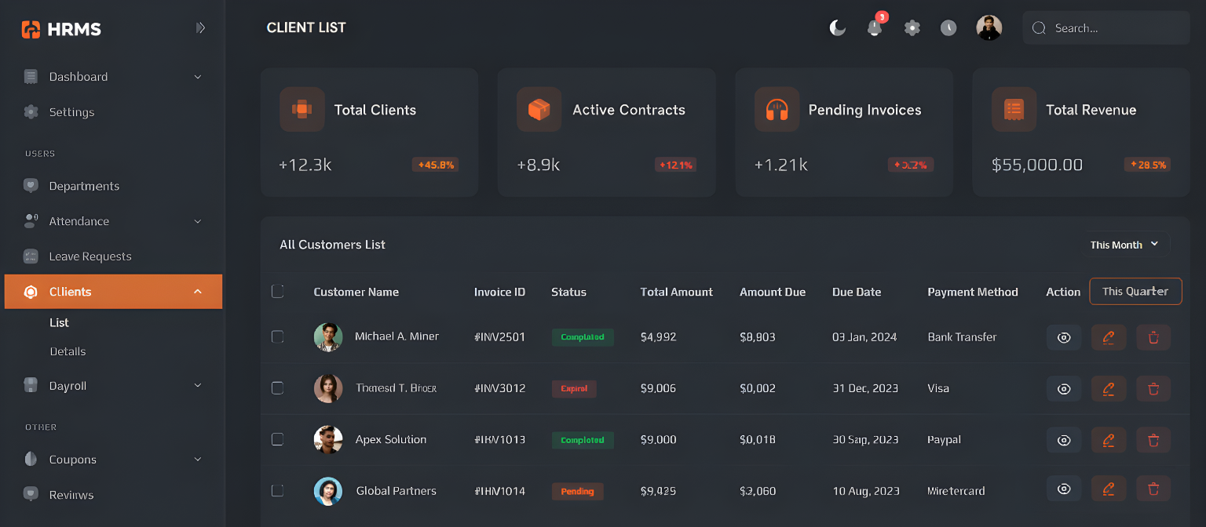Delete Apex Solution row with trash icon
Image resolution: width=1206 pixels, height=527 pixels.
(x=1153, y=440)
